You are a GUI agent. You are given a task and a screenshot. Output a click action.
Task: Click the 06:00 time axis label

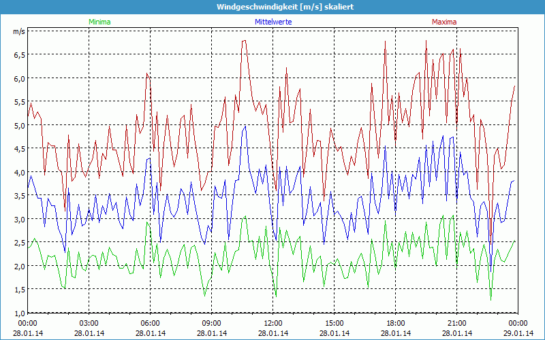pos(150,324)
